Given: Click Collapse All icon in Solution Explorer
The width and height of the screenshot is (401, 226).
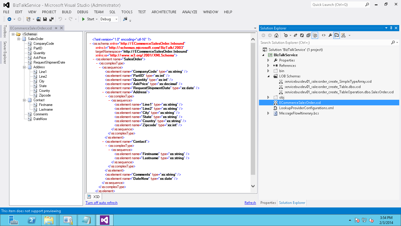Looking at the screenshot, I should click(308, 35).
